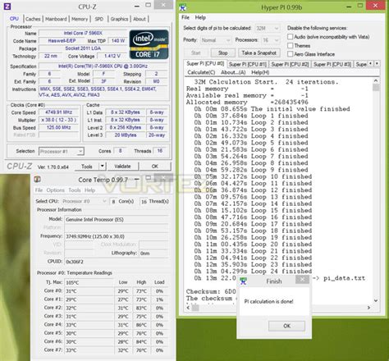Open the digits of pi 32M dropdown
The width and height of the screenshot is (389, 361).
[x=268, y=28]
